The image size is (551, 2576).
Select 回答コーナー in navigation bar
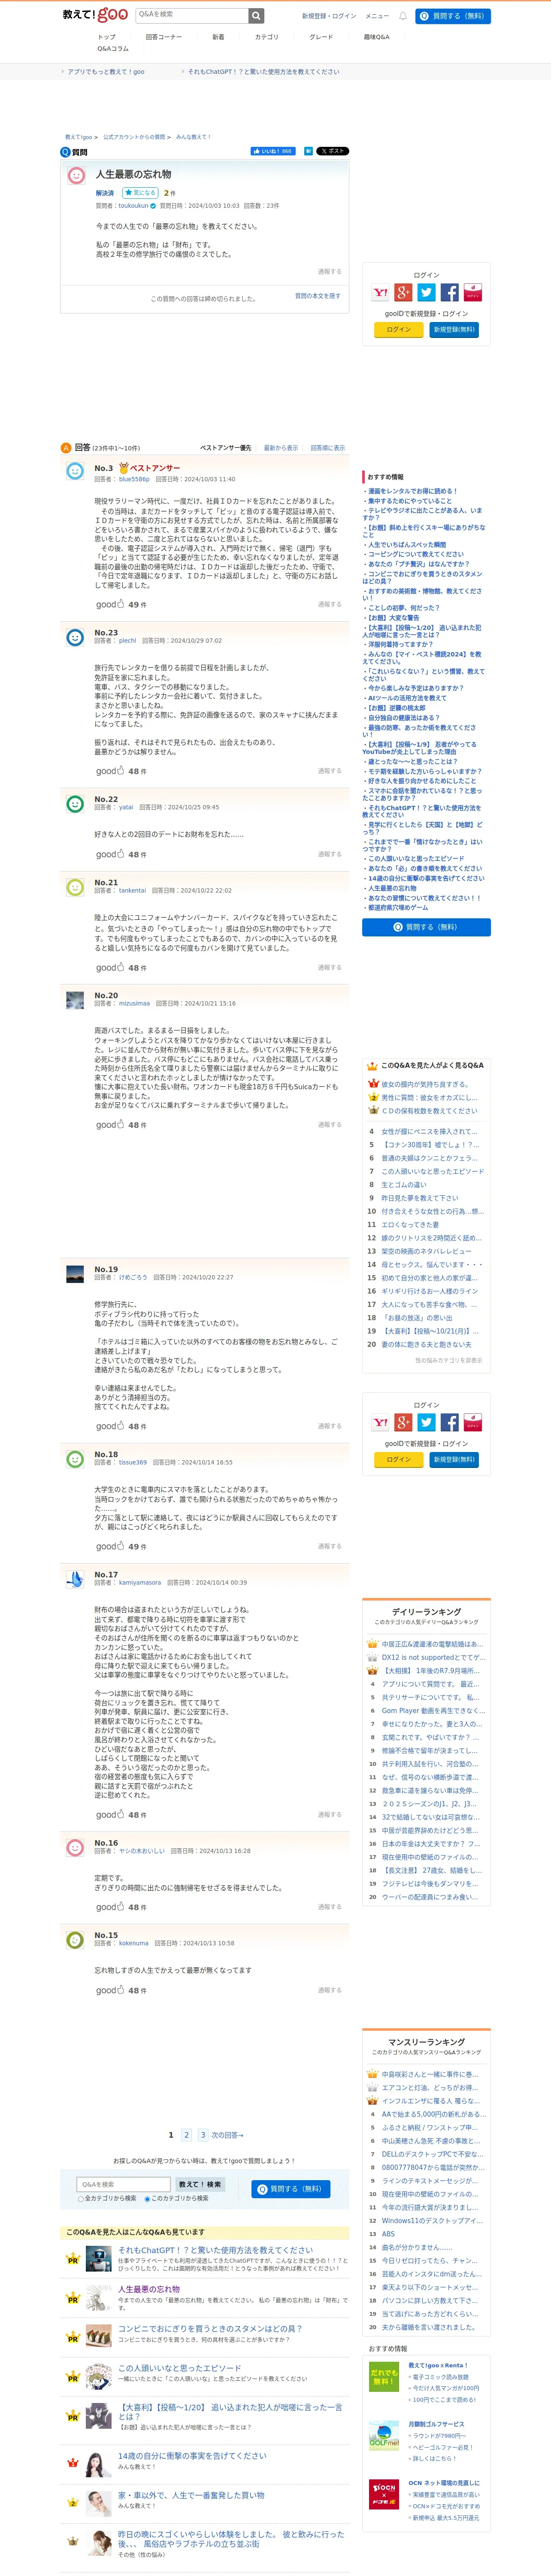[x=164, y=37]
